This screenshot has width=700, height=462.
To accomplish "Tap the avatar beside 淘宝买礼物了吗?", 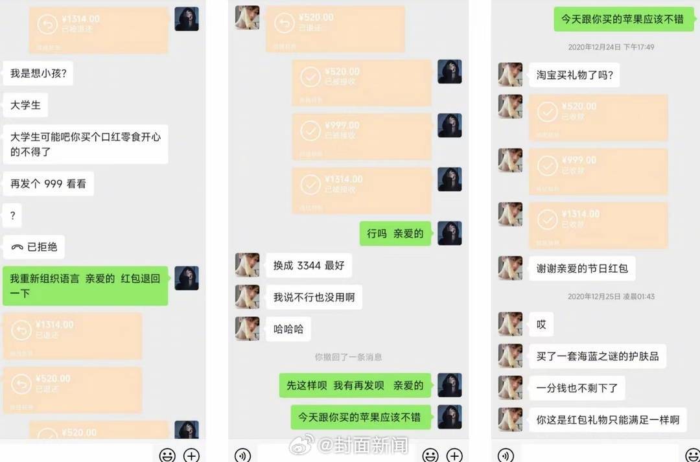I will coord(510,75).
